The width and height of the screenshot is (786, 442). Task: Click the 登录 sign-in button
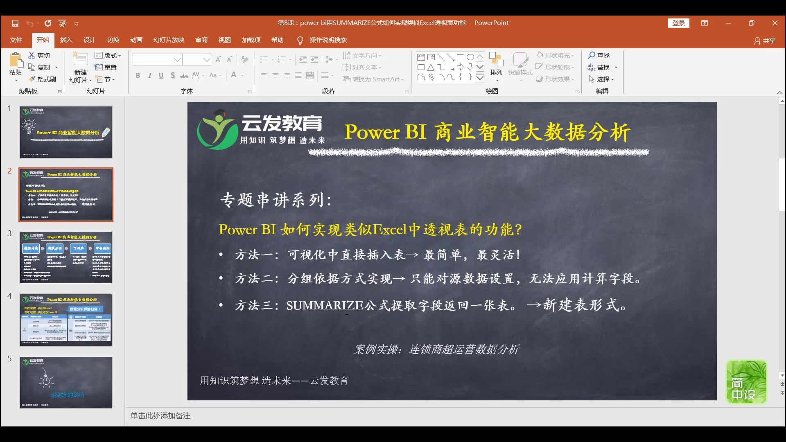678,23
